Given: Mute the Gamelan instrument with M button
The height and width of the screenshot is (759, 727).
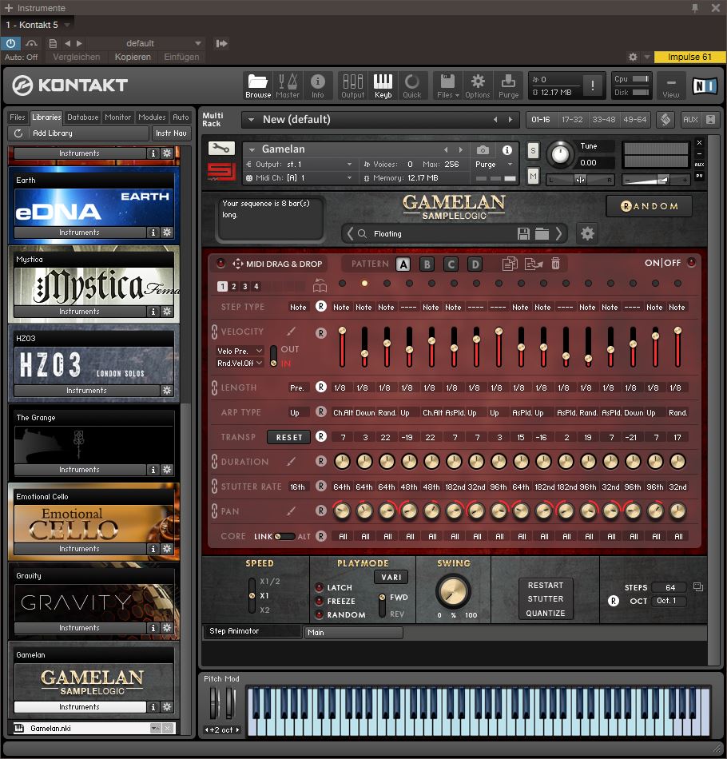Looking at the screenshot, I should click(533, 177).
